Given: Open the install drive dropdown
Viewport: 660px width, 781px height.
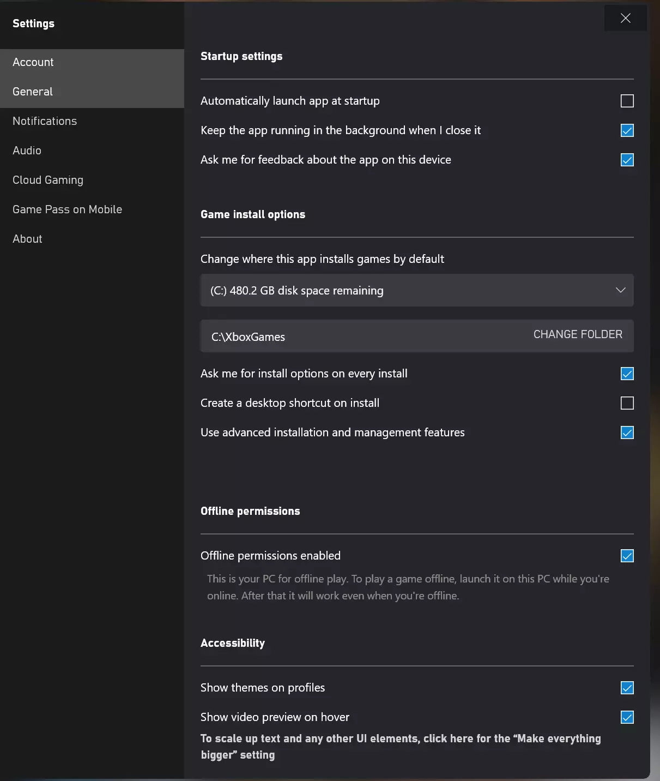Looking at the screenshot, I should (x=416, y=290).
